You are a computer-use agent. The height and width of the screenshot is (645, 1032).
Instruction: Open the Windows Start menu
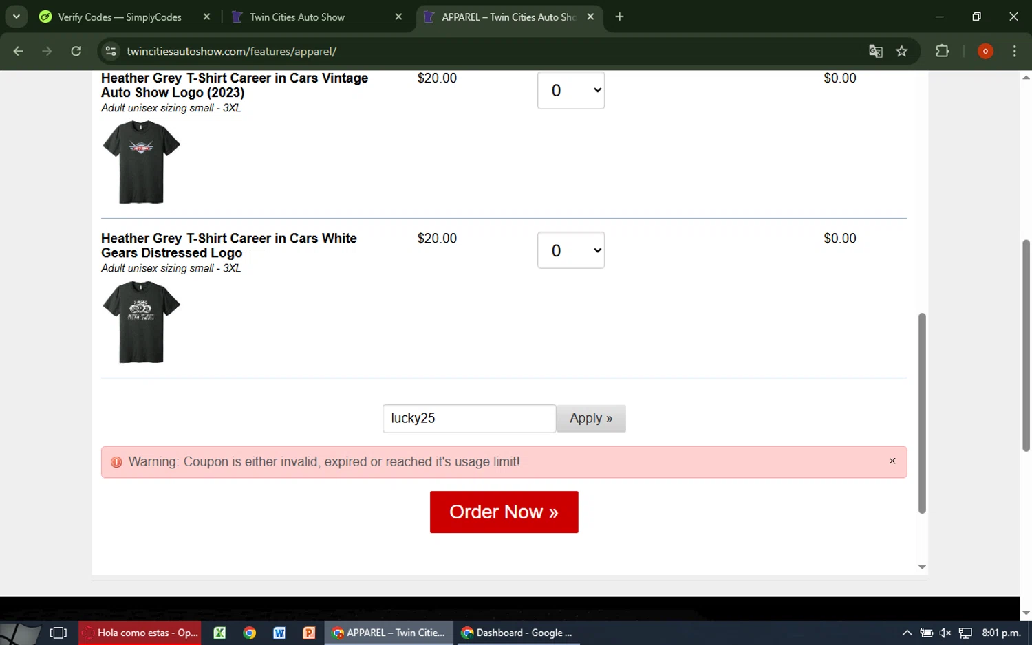click(19, 633)
